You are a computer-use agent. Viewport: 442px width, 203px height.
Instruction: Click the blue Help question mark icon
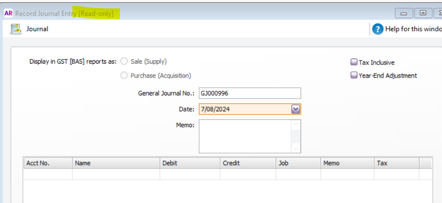click(x=377, y=29)
